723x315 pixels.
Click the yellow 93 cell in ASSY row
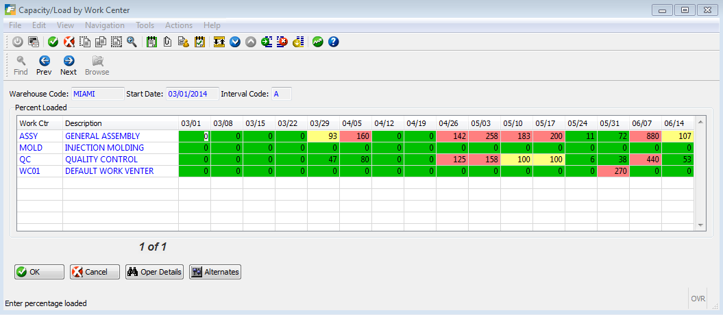(323, 136)
